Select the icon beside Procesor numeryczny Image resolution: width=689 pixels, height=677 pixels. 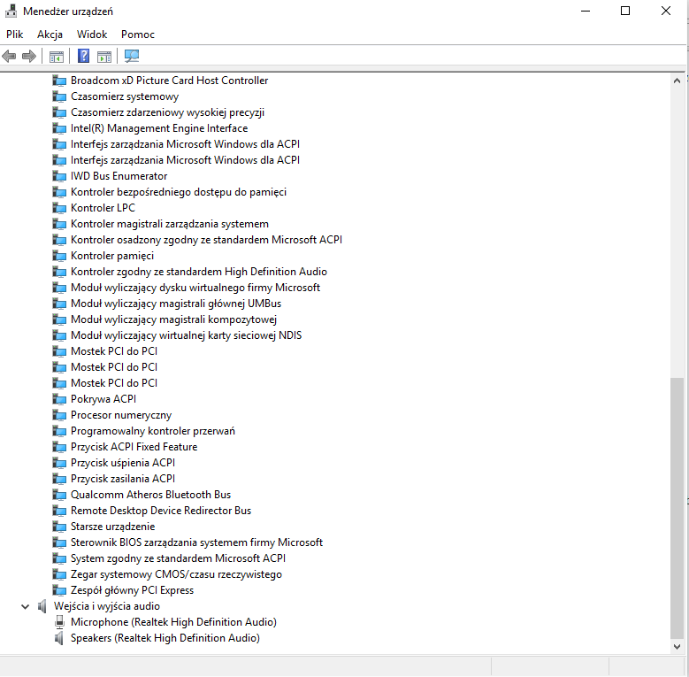[59, 415]
